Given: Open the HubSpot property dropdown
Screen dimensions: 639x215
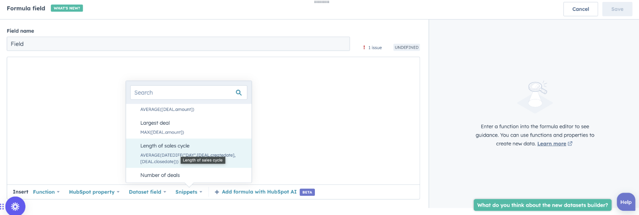Looking at the screenshot, I should pos(94,192).
